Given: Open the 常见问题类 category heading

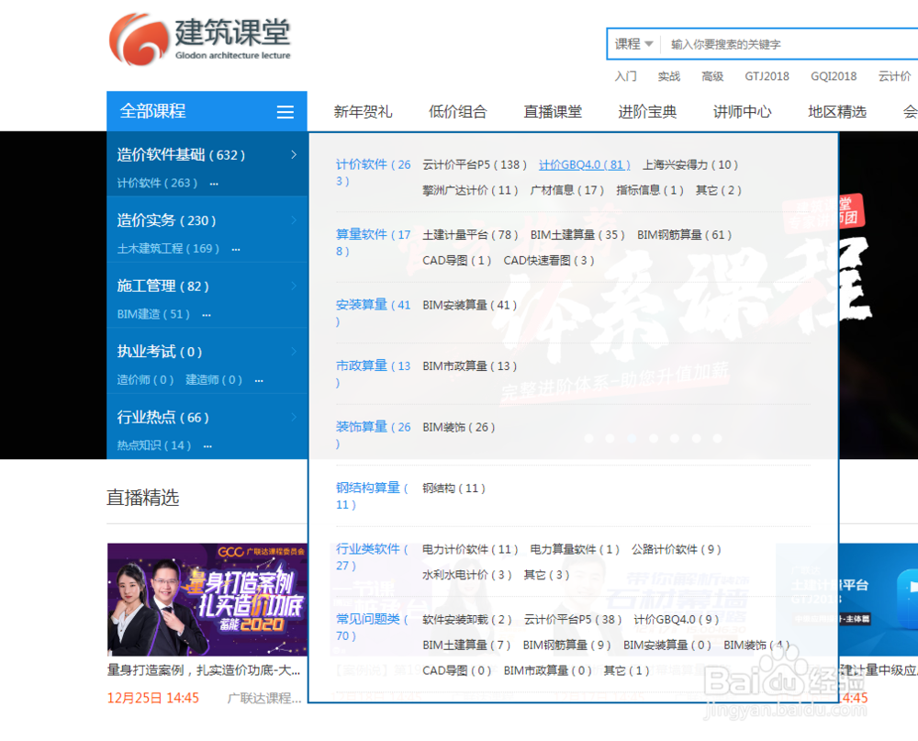Looking at the screenshot, I should click(372, 627).
